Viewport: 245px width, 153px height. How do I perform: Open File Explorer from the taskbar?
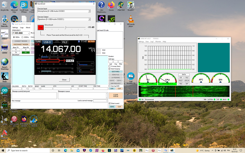tap(72, 150)
